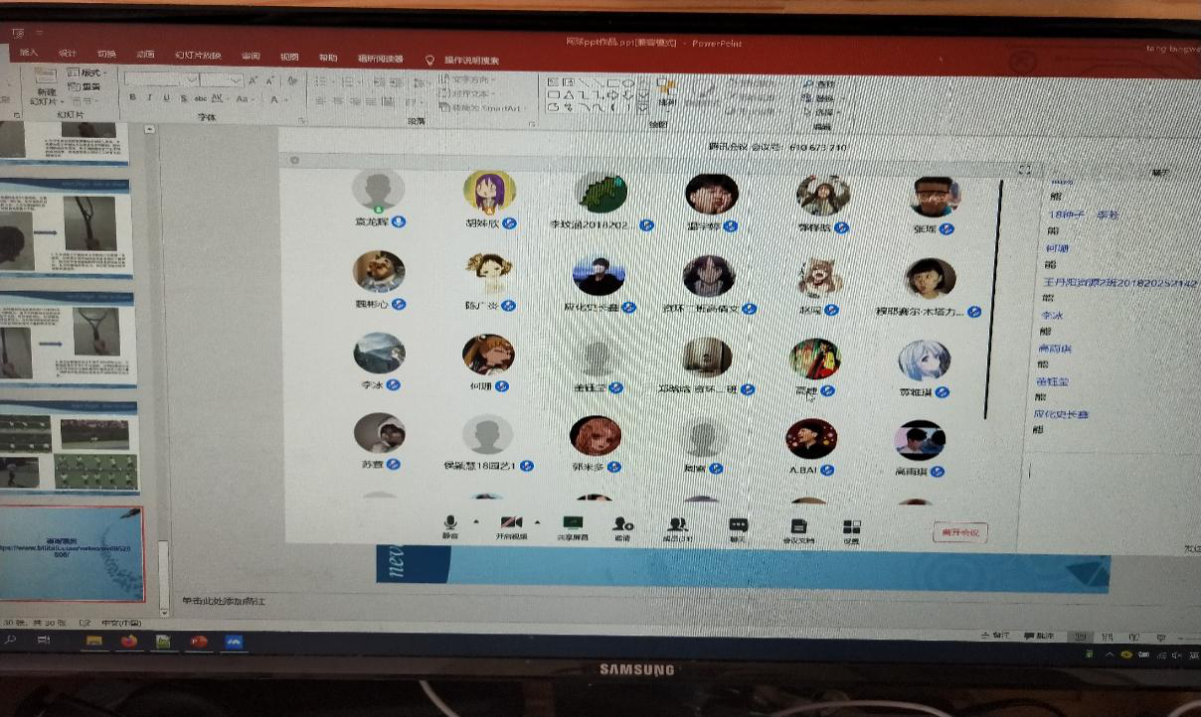Open Text Direction (文字方向) dropdown
The width and height of the screenshot is (1201, 717).
click(x=467, y=79)
